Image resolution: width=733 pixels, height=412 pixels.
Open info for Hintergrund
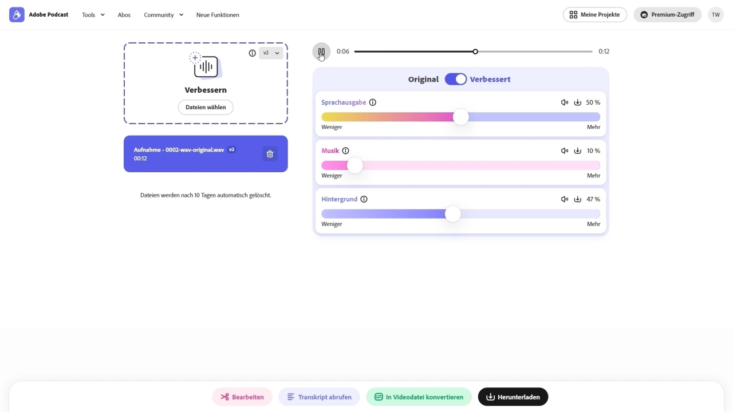(x=364, y=199)
